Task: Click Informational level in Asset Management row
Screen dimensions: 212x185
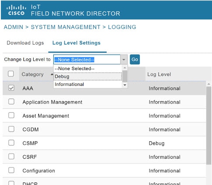Action: point(165,116)
